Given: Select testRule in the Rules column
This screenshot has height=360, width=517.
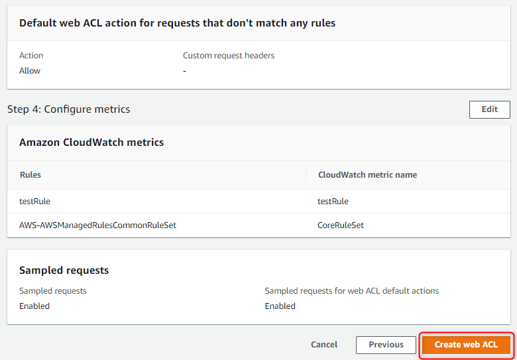Looking at the screenshot, I should coord(34,202).
